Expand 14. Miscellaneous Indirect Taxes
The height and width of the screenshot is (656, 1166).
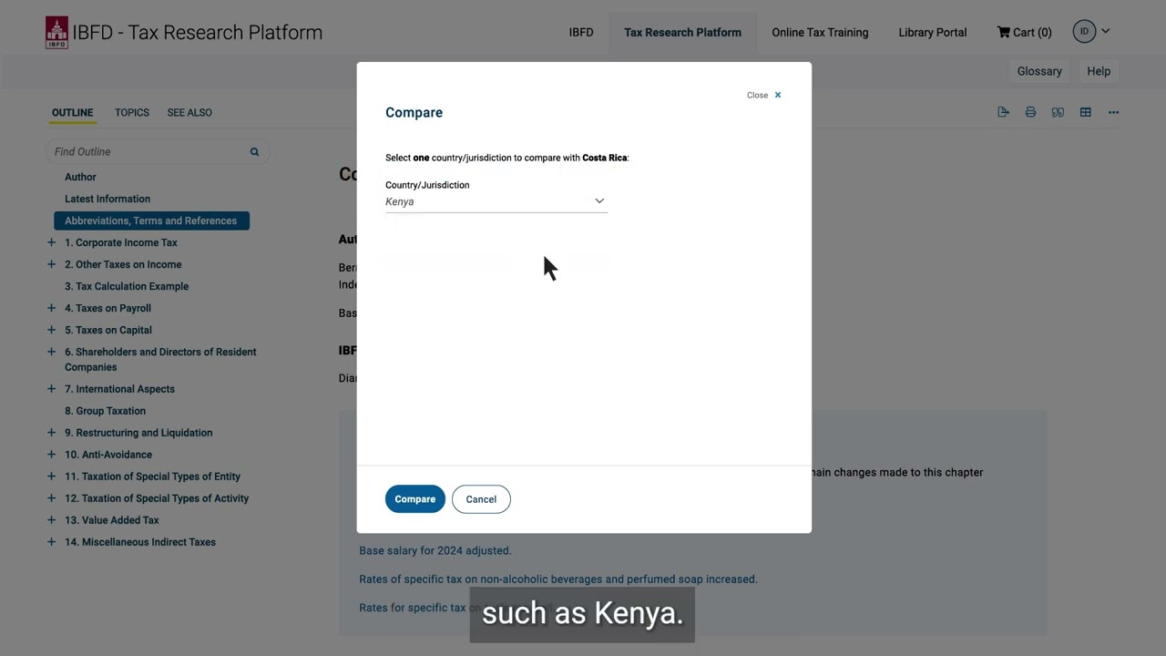(x=51, y=542)
